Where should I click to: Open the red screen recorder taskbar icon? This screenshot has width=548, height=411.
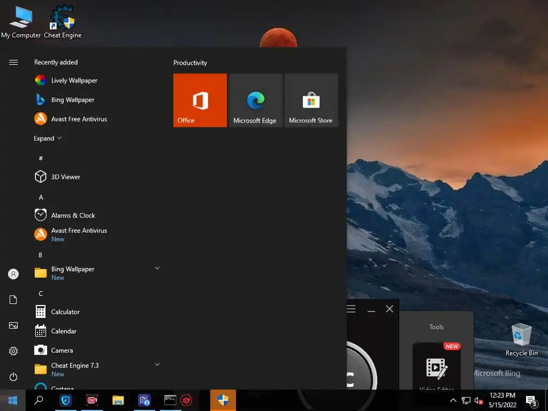[92, 400]
